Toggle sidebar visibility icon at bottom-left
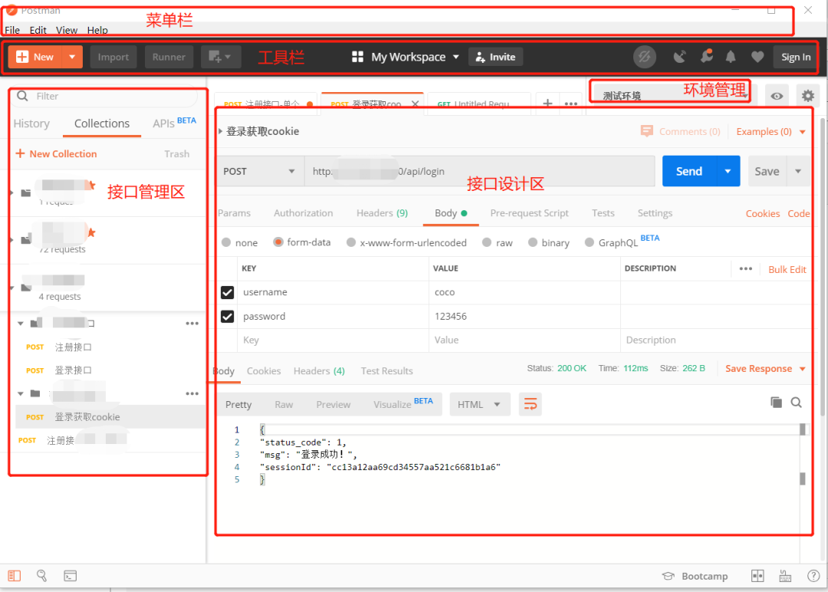 [x=15, y=576]
